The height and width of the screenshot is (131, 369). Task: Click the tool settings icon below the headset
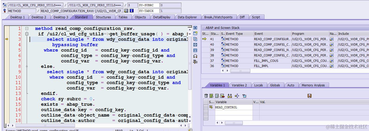(x=195, y=62)
